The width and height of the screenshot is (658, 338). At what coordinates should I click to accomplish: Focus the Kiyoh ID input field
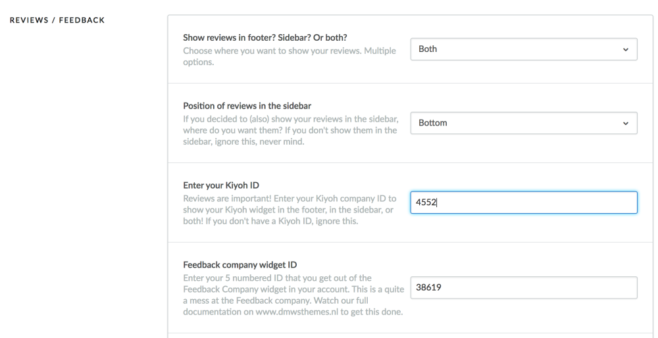point(524,203)
